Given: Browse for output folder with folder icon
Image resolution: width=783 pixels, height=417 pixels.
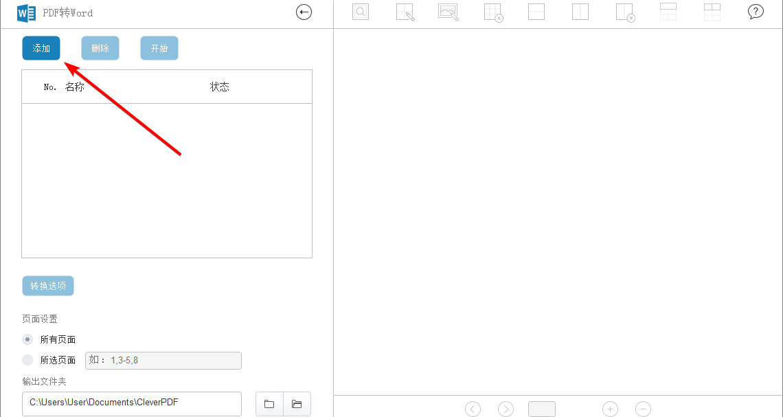Looking at the screenshot, I should point(269,404).
